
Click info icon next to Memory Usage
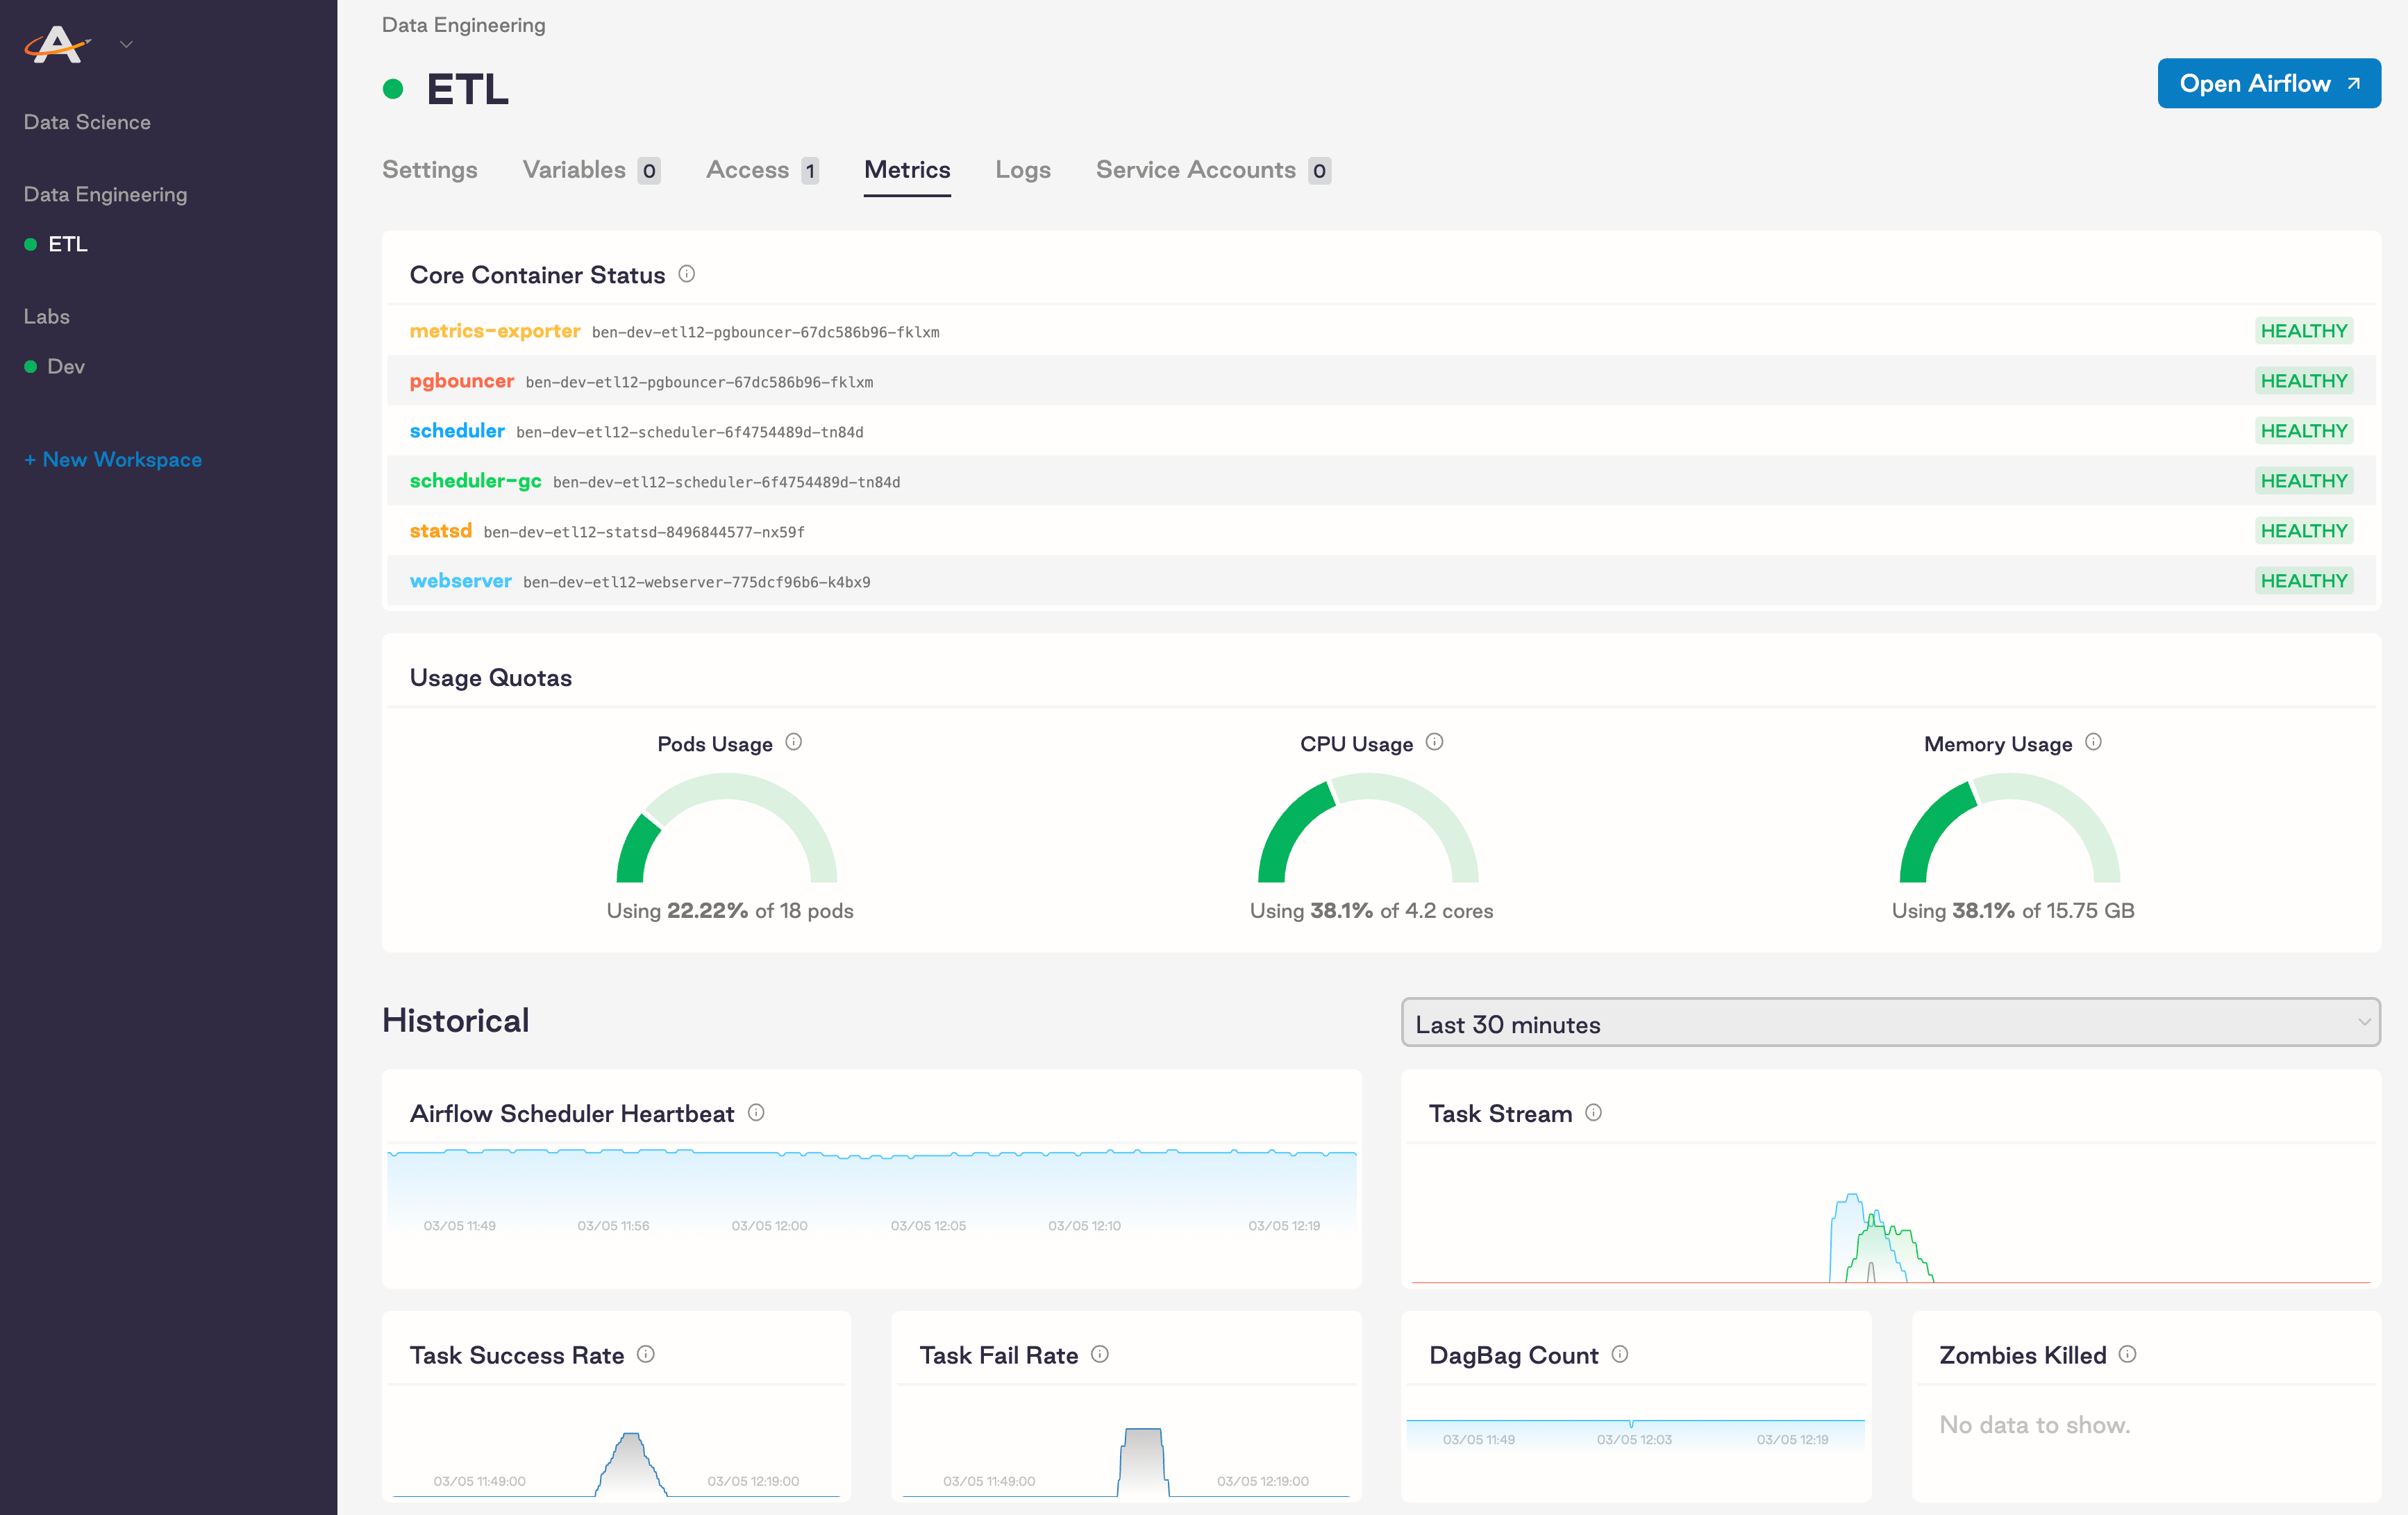click(2093, 742)
